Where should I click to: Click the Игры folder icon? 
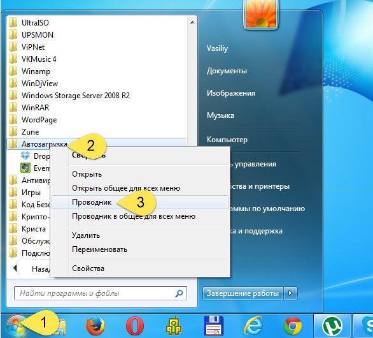pos(13,193)
